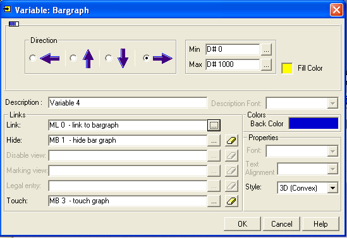Click the purple up arrow icon
Screen dimensions: 347x238
(x=88, y=59)
